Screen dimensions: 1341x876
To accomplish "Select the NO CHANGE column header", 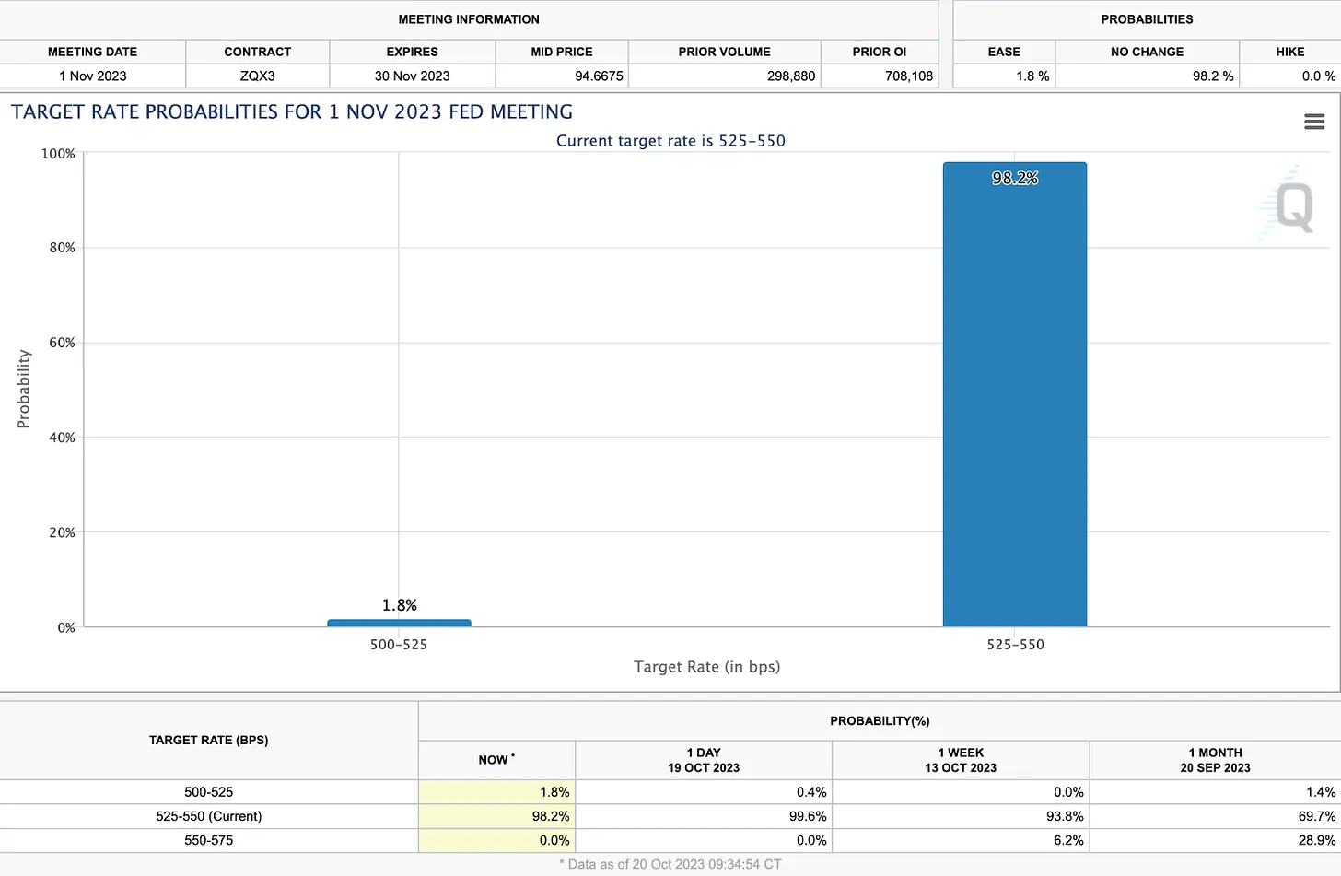I will (x=1147, y=52).
